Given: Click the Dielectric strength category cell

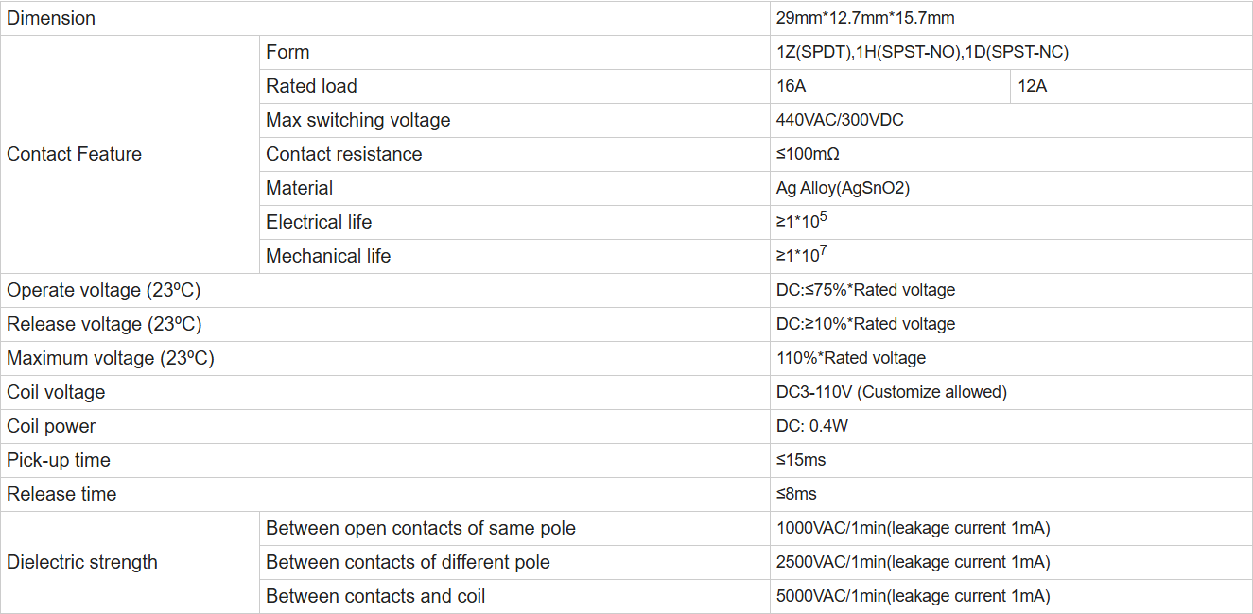Looking at the screenshot, I should (x=82, y=562).
